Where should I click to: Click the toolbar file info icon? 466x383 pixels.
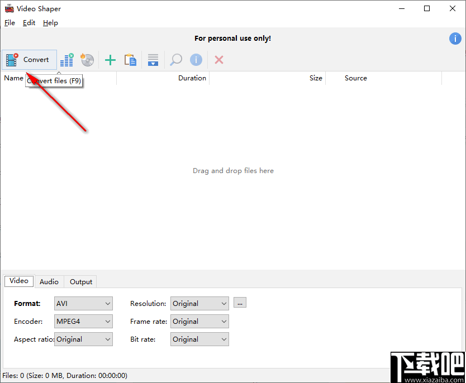pos(196,60)
